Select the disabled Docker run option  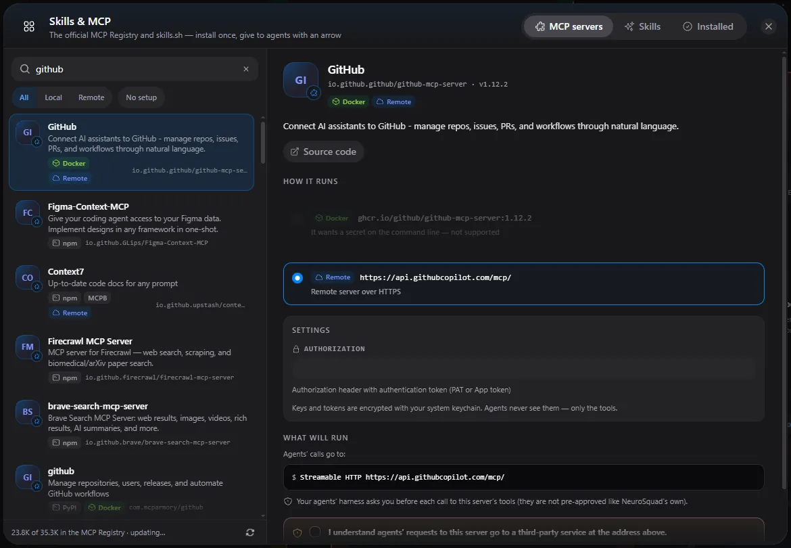(x=297, y=219)
